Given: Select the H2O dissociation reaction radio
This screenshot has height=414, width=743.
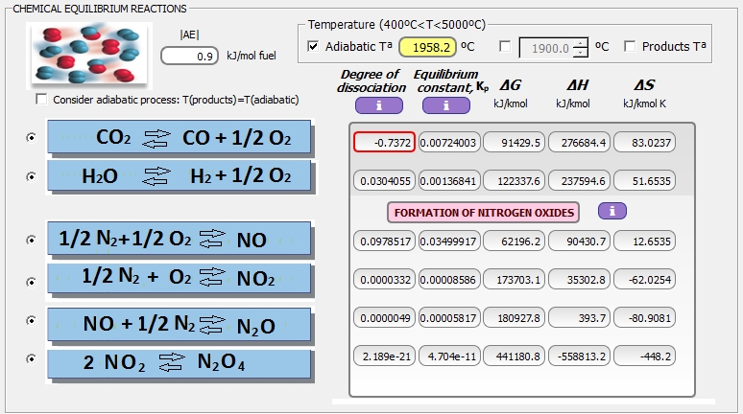Looking at the screenshot, I should tap(33, 176).
